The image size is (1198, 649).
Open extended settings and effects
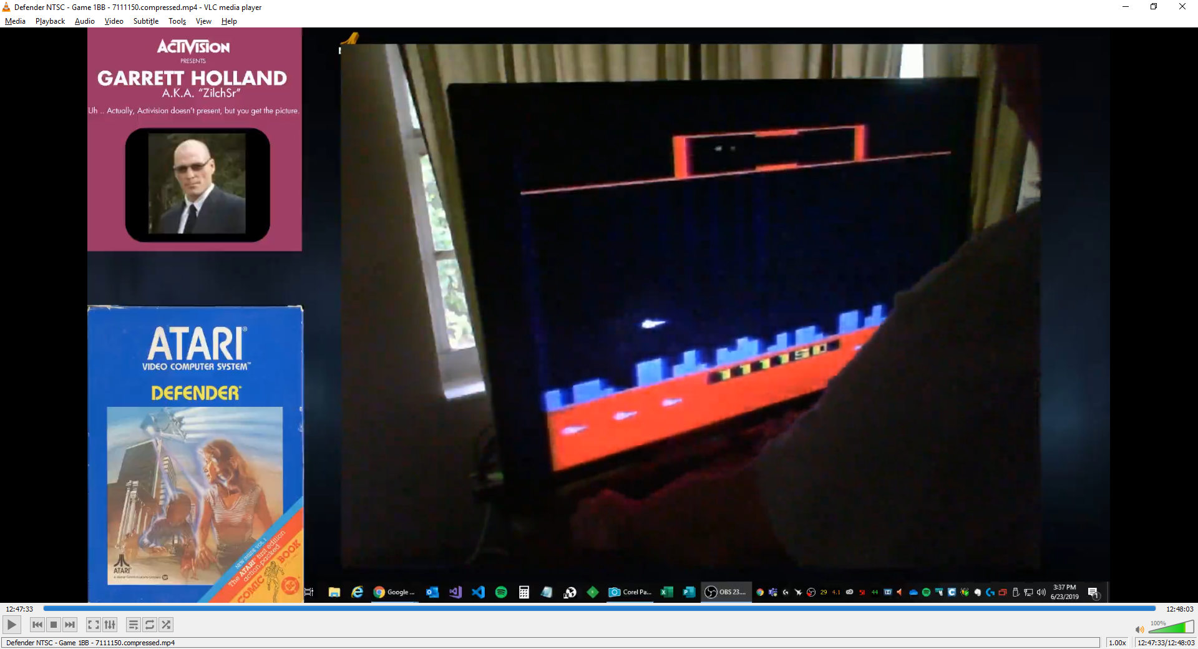click(110, 625)
